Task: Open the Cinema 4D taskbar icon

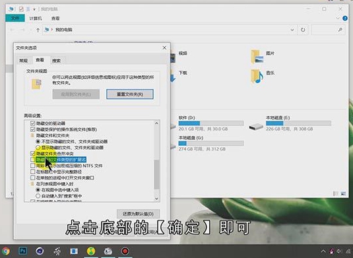Action: [40, 251]
